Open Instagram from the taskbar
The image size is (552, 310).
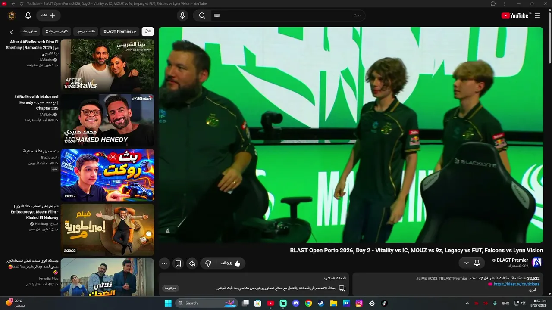click(359, 303)
